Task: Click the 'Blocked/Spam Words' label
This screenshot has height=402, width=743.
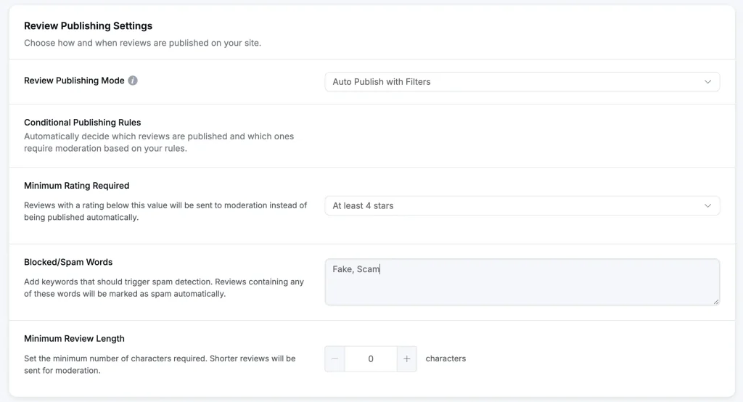Action: click(68, 262)
